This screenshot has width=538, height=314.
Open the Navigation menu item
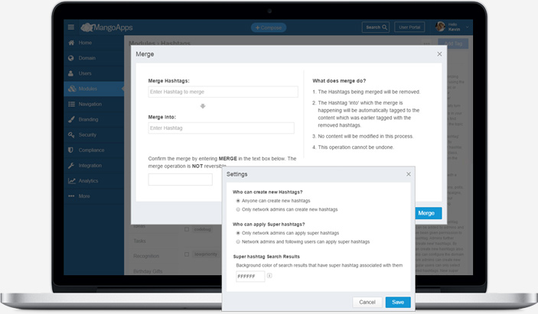93,104
